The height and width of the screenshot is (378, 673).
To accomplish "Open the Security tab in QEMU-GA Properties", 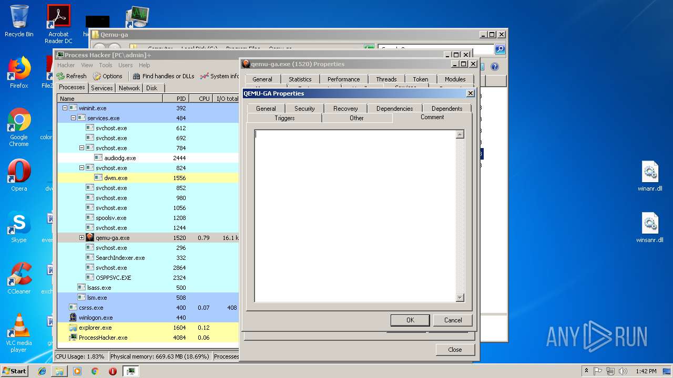I will pos(304,109).
